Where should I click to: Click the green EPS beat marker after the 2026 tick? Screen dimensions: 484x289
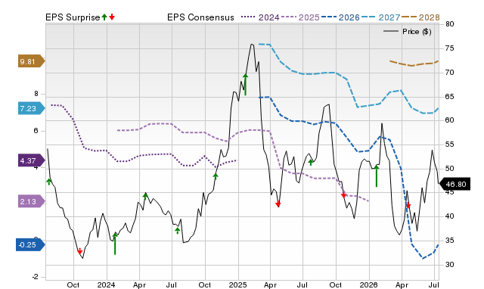(377, 176)
